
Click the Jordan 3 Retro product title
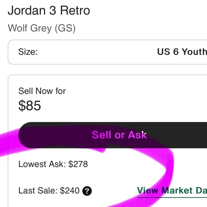tap(49, 10)
